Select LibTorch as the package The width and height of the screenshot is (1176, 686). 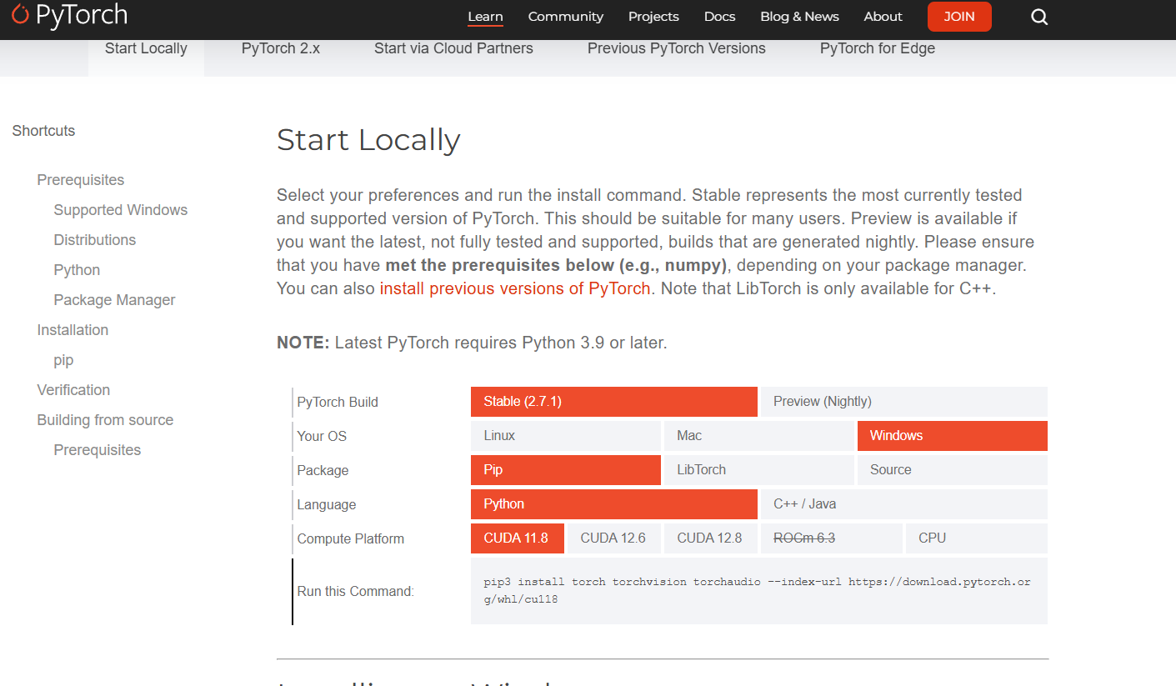point(759,470)
